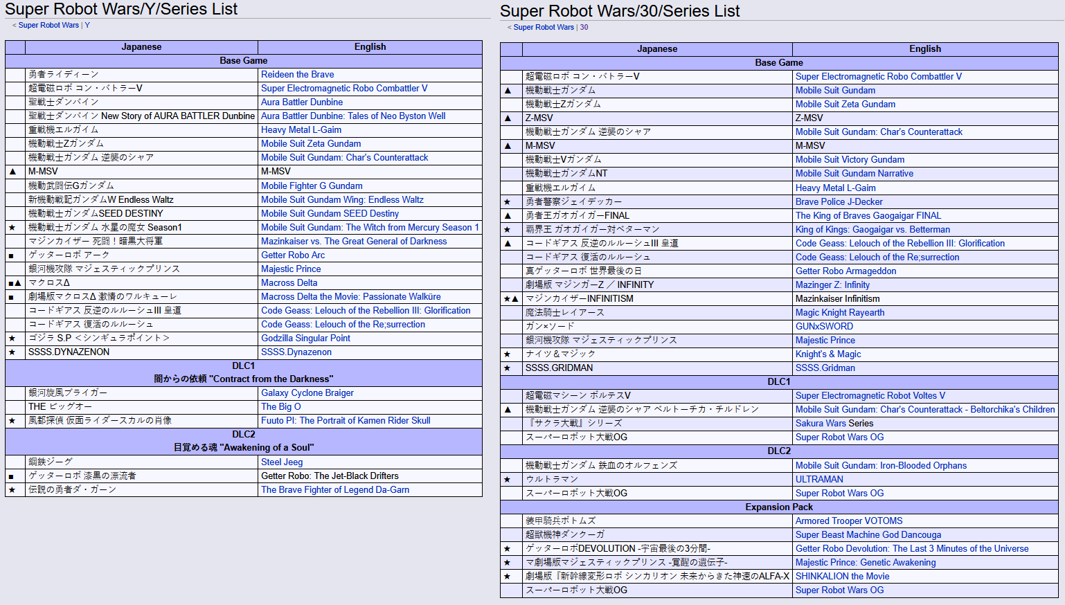The width and height of the screenshot is (1065, 605).
Task: Click the GUNxSWORD link
Action: 824,327
